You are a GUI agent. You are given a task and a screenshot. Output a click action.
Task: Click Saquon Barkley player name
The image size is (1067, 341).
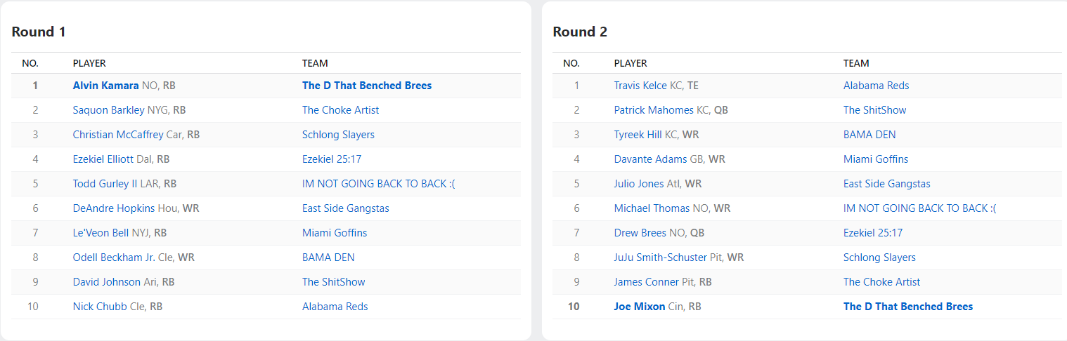109,110
